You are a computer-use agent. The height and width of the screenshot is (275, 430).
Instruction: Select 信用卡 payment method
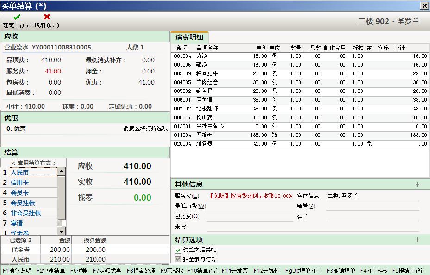19,183
